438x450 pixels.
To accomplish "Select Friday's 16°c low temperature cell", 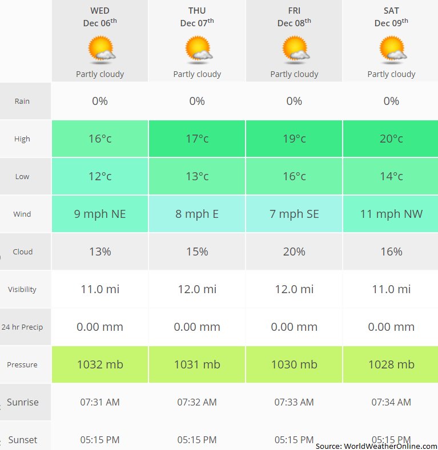I will 294,176.
